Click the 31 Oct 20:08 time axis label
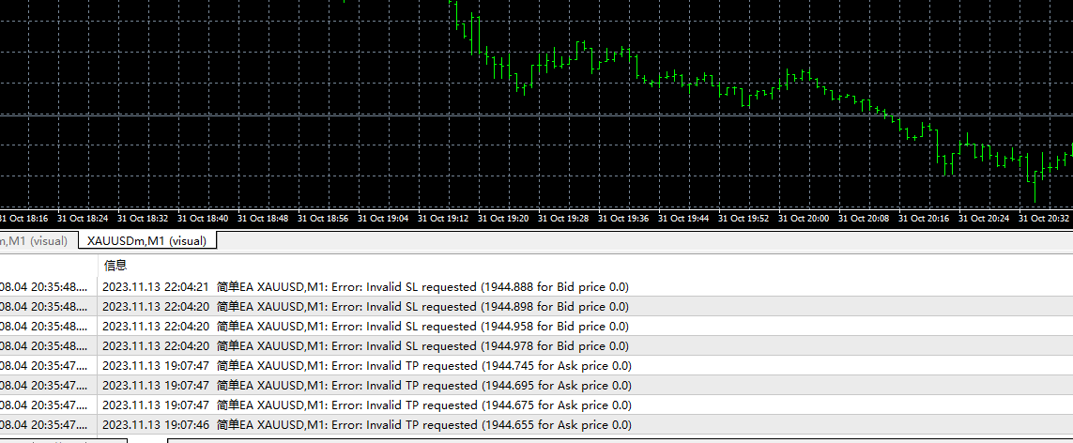This screenshot has width=1073, height=443. pos(864,219)
